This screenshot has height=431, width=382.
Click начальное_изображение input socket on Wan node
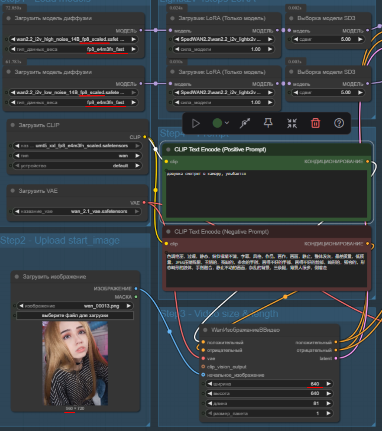click(203, 375)
